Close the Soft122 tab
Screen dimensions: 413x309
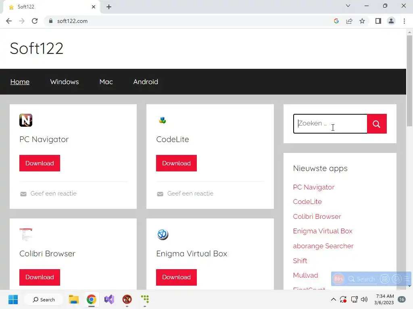[94, 7]
